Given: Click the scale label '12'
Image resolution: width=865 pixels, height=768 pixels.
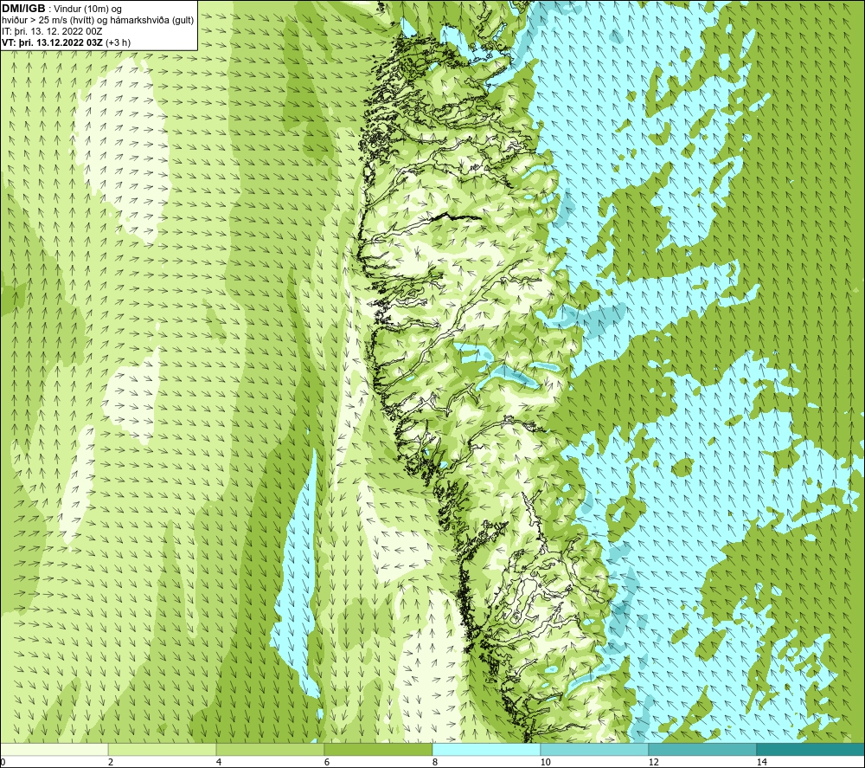Looking at the screenshot, I should [653, 762].
